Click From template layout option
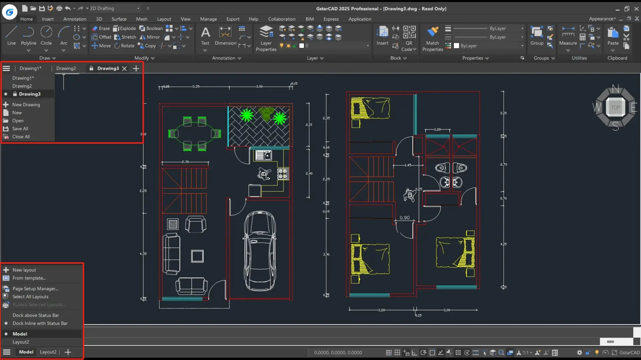The image size is (641, 360). (x=29, y=278)
